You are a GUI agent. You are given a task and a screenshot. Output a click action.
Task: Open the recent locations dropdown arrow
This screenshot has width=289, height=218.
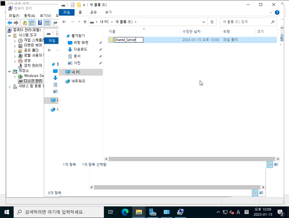coord(79,22)
